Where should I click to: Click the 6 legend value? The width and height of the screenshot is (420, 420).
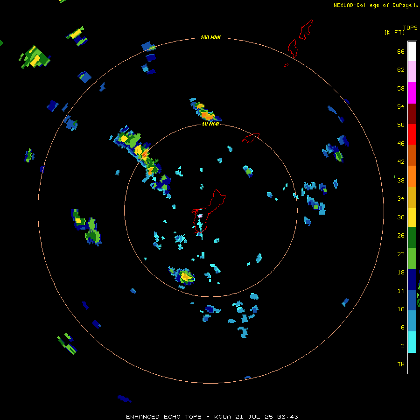[403, 327]
